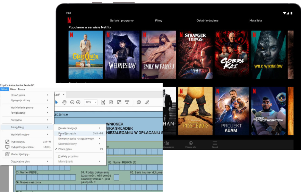Click the add comment speech bubble icon
This screenshot has width=301, height=192.
point(139,102)
